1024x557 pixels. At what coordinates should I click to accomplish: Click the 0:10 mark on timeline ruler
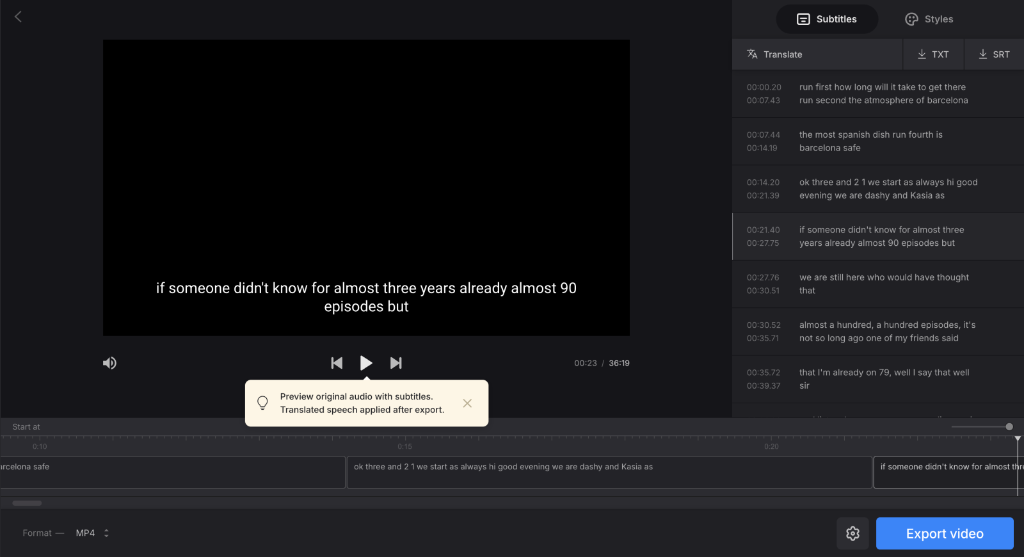[x=40, y=447]
